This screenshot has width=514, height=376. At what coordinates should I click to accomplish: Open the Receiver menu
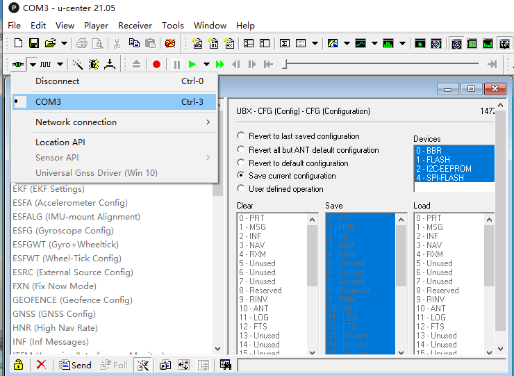(x=135, y=25)
